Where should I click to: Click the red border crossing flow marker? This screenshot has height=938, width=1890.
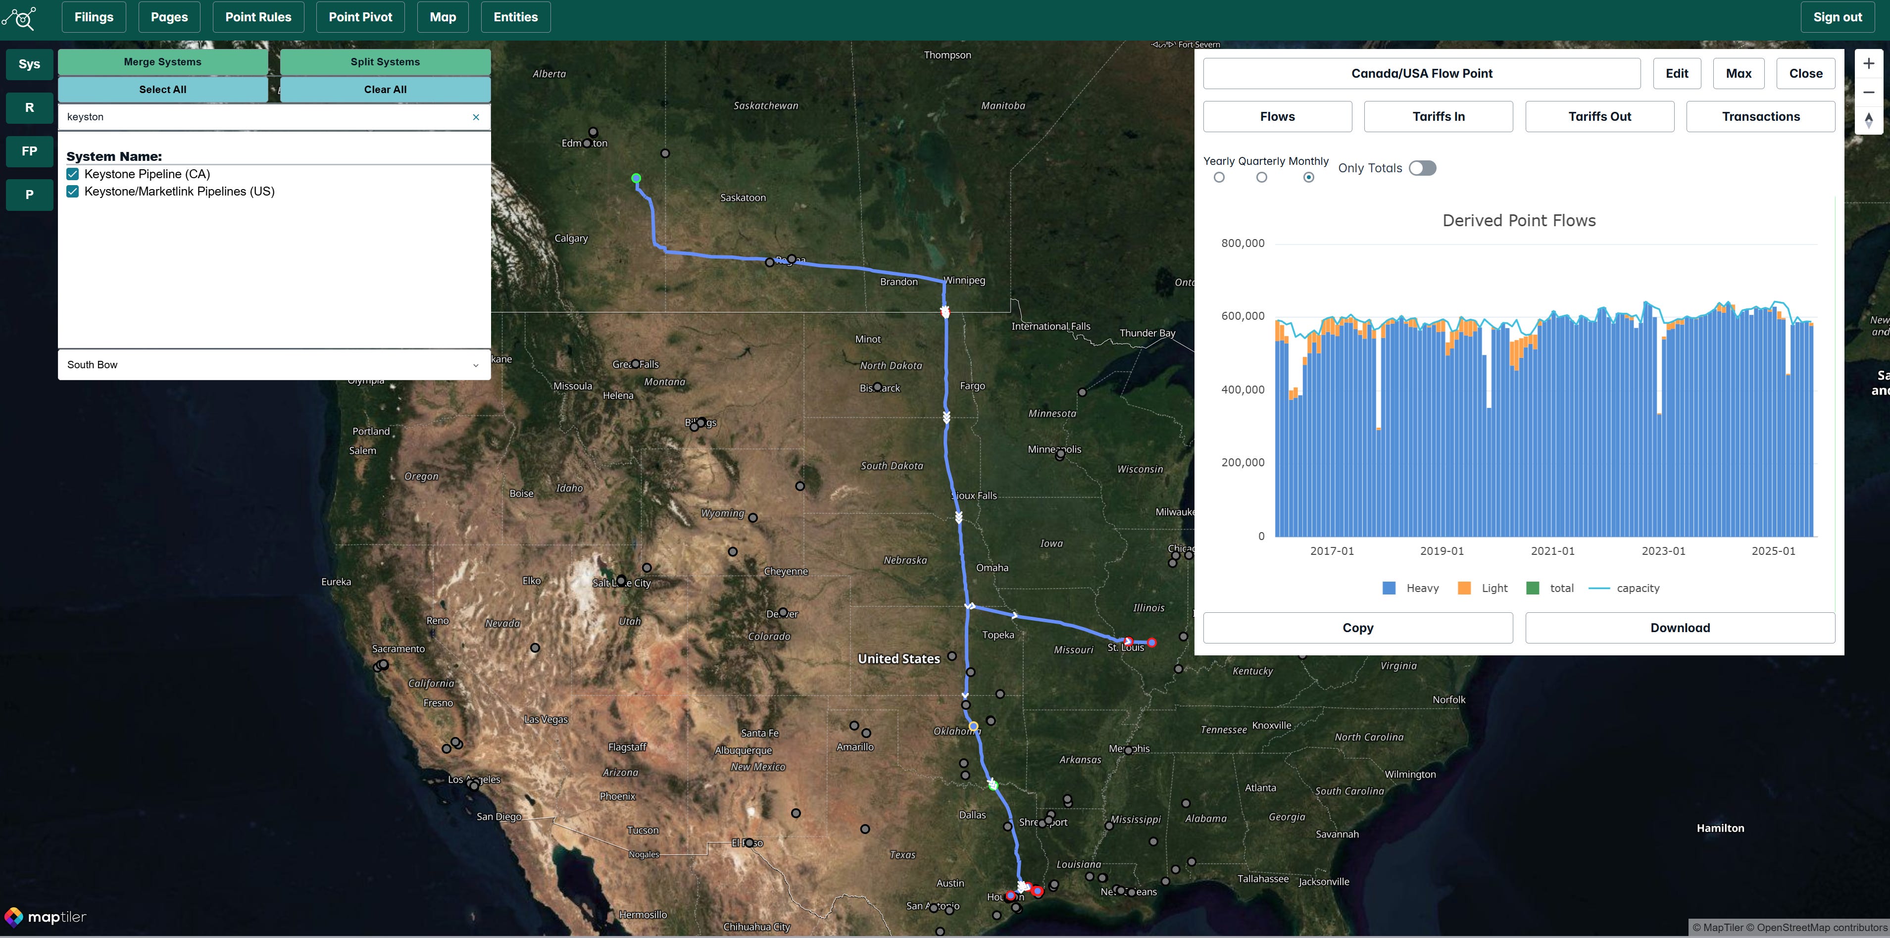click(x=945, y=312)
